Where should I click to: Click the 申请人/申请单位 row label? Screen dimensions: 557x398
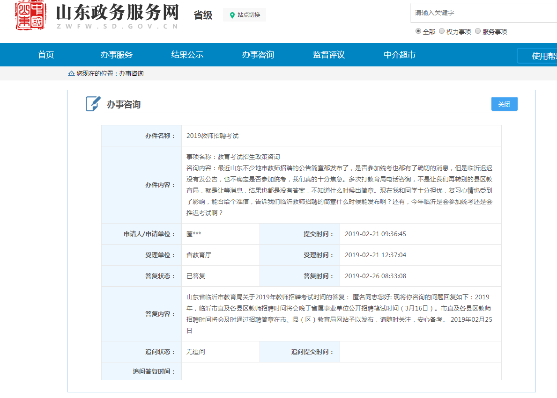point(149,234)
